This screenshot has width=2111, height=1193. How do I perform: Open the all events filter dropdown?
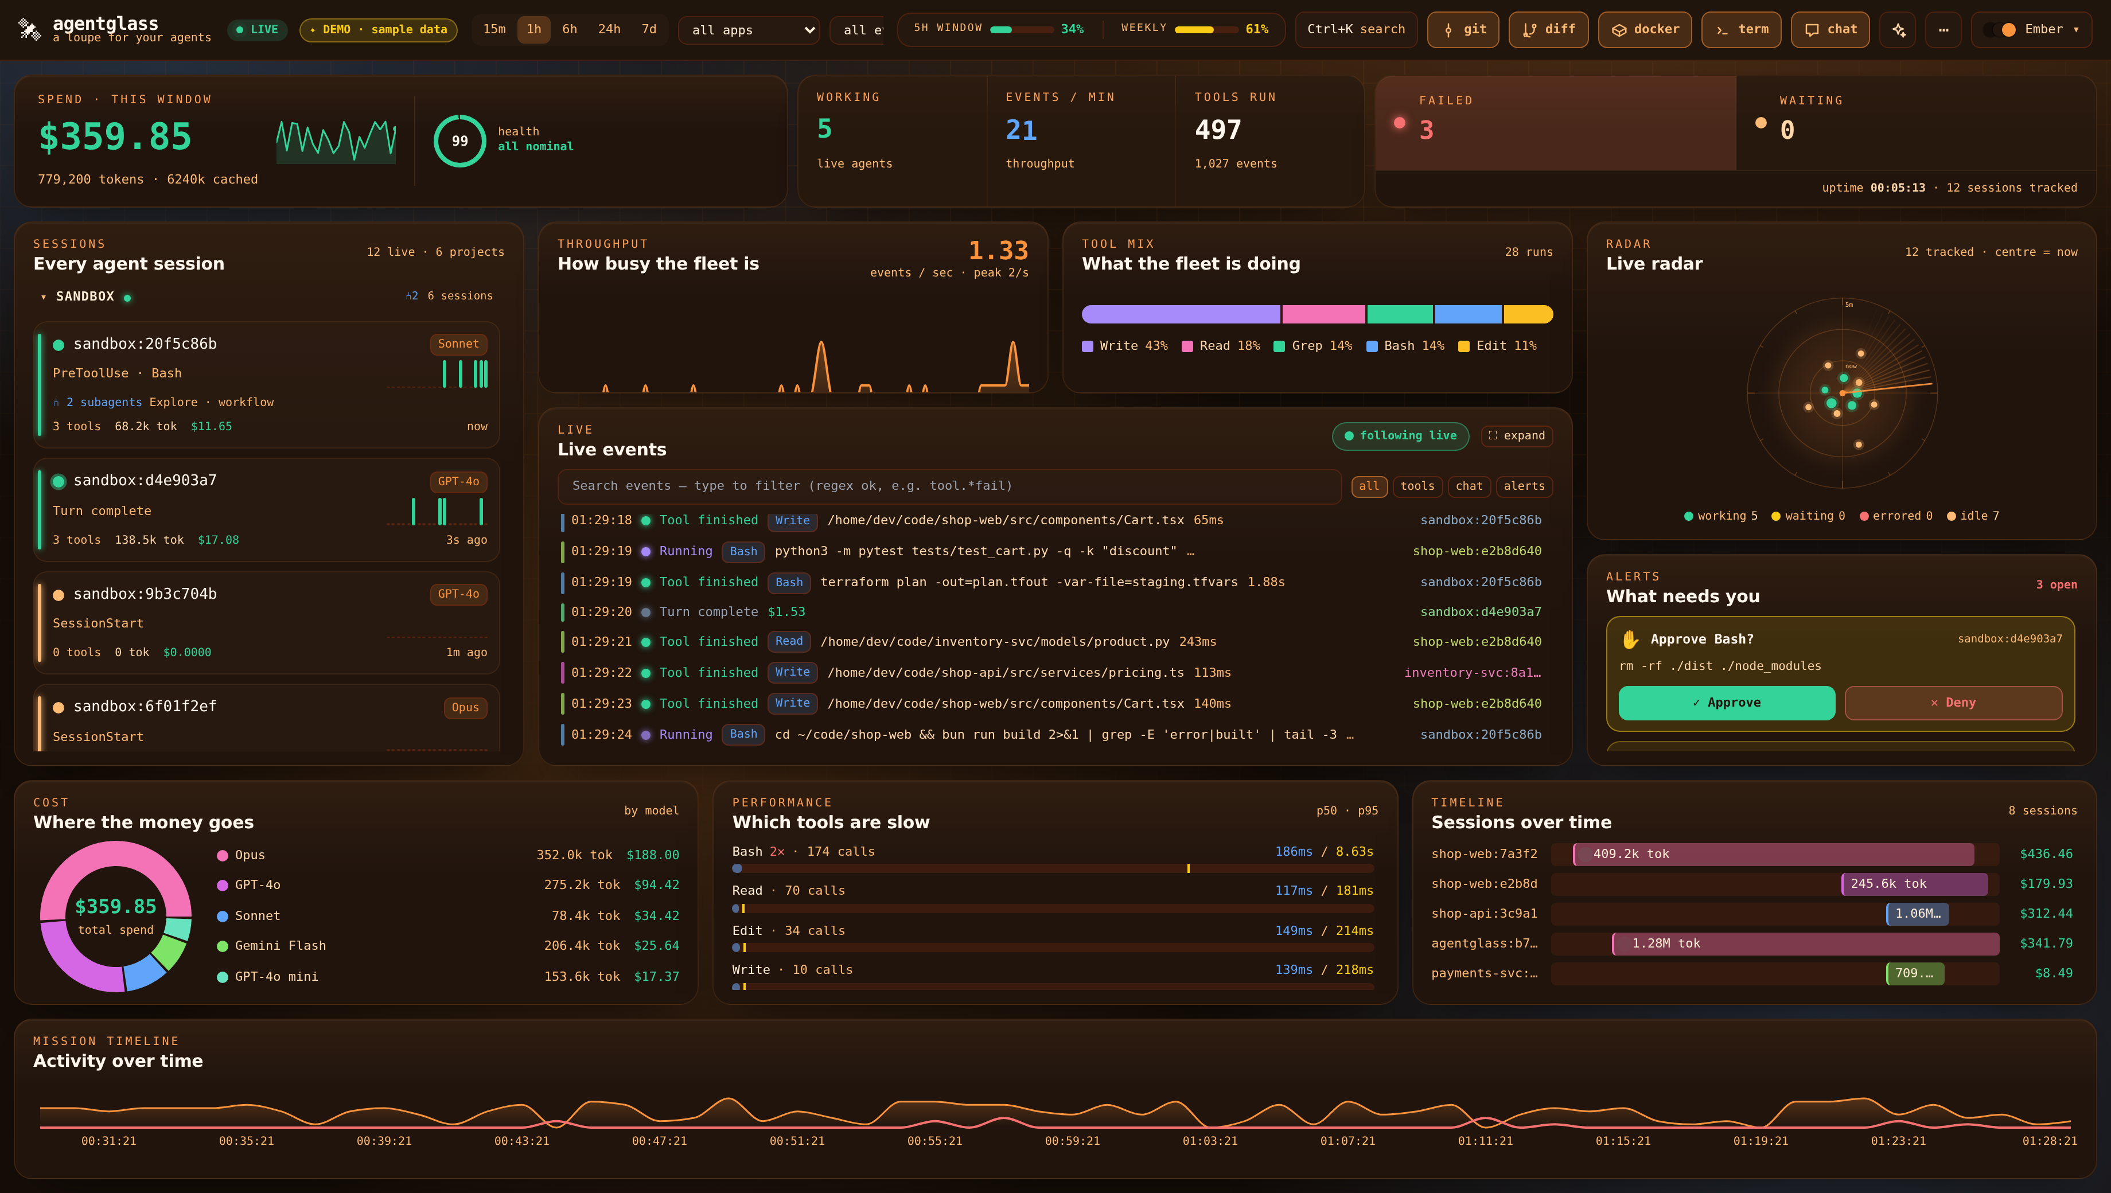(857, 30)
